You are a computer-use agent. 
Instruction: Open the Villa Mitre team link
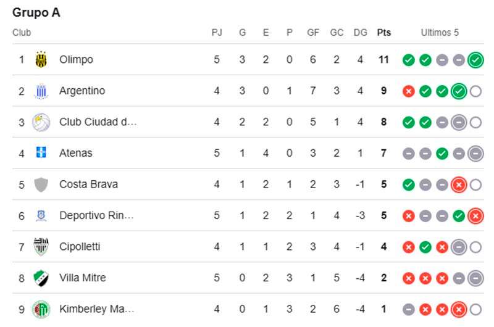(x=83, y=278)
